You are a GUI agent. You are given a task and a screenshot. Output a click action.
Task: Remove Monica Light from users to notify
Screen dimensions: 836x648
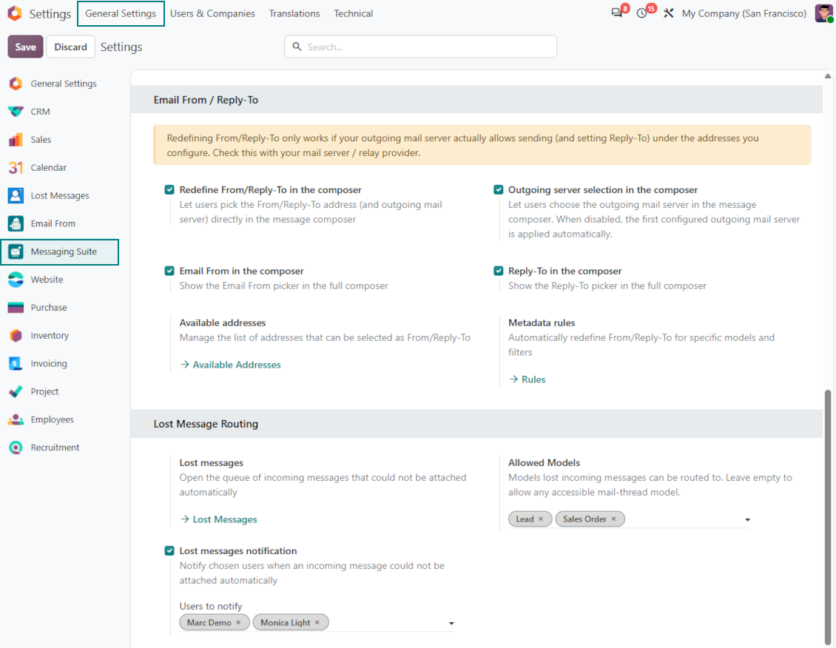pyautogui.click(x=317, y=622)
